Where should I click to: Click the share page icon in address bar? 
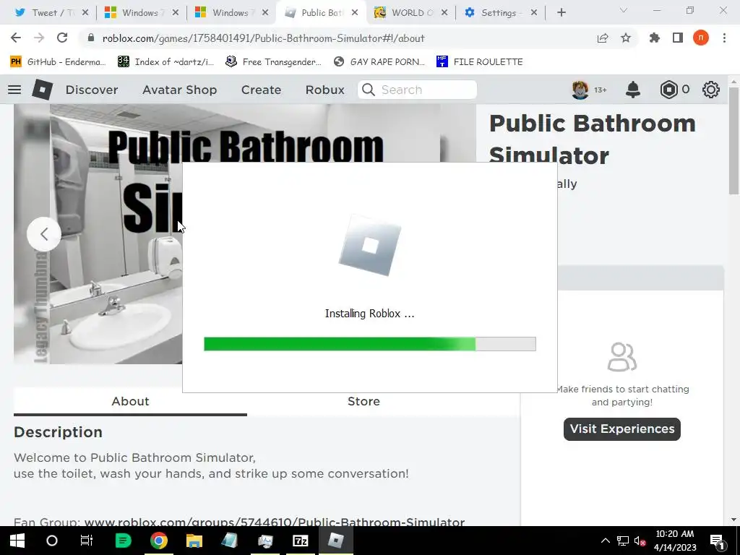click(603, 38)
